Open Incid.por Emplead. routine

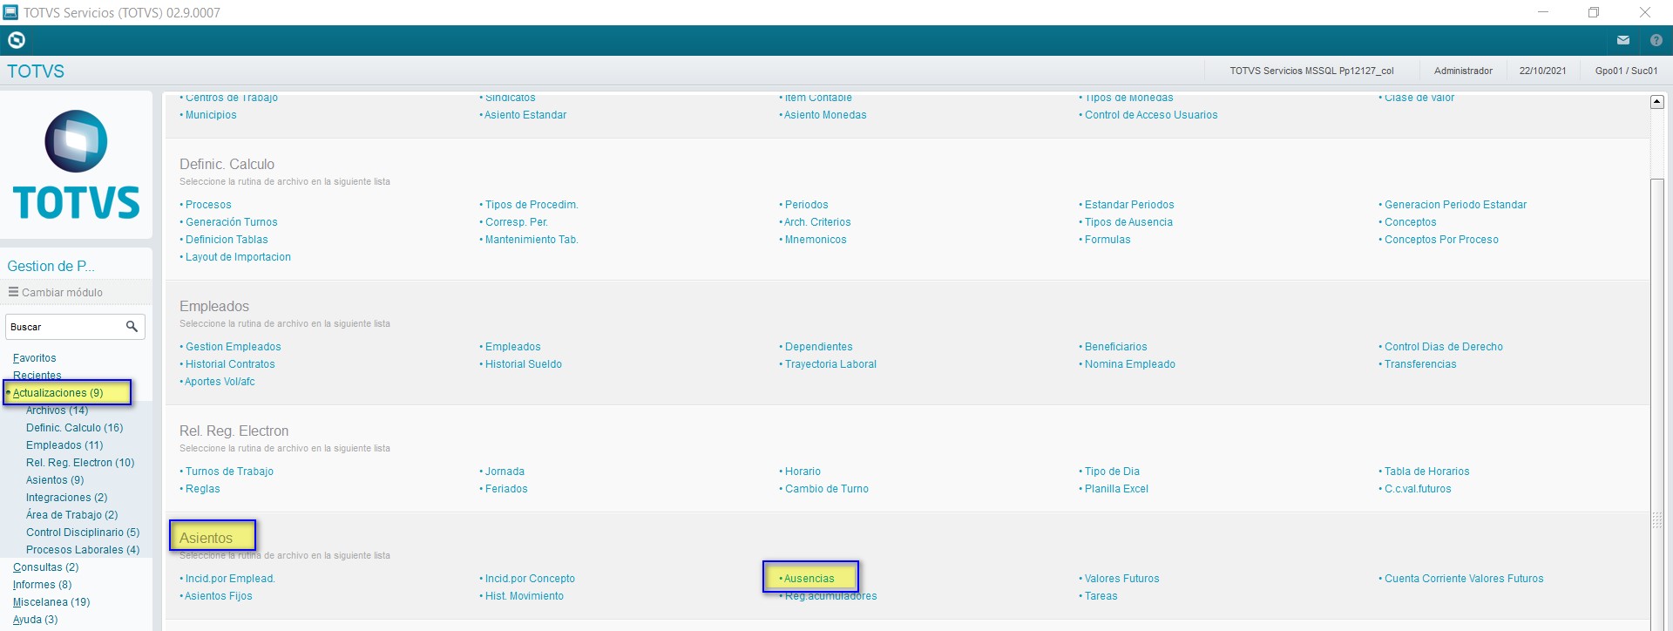(230, 579)
